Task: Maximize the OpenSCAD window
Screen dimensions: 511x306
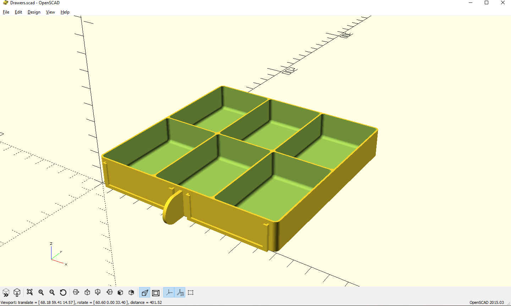Action: [x=487, y=3]
